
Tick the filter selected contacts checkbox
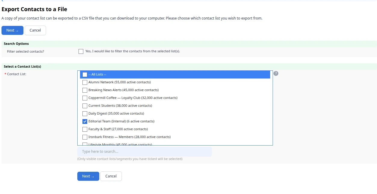(x=81, y=51)
